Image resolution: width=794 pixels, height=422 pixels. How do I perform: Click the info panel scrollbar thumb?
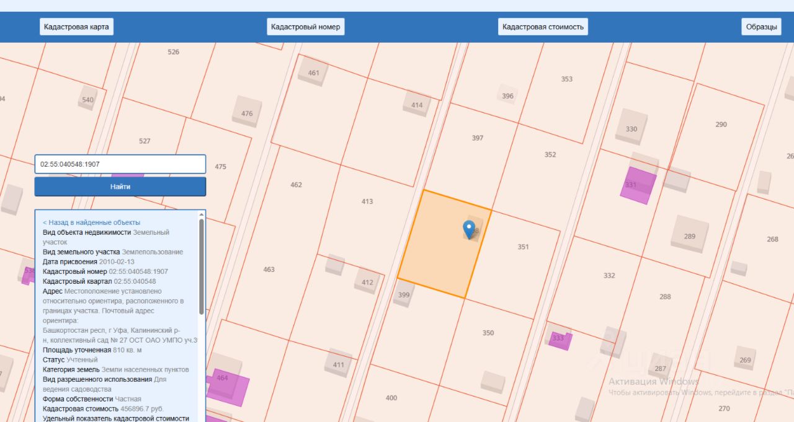pos(201,266)
